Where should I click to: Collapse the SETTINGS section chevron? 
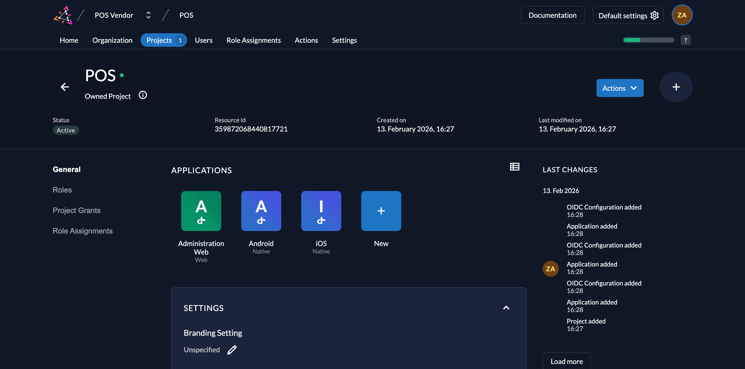tap(506, 308)
